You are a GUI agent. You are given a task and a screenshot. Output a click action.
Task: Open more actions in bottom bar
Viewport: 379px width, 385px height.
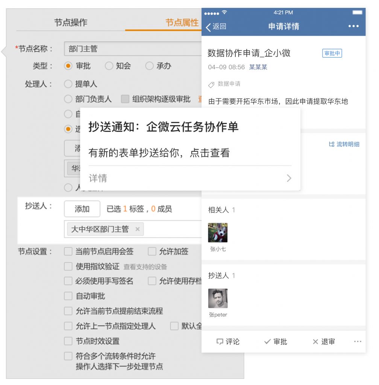click(x=358, y=341)
